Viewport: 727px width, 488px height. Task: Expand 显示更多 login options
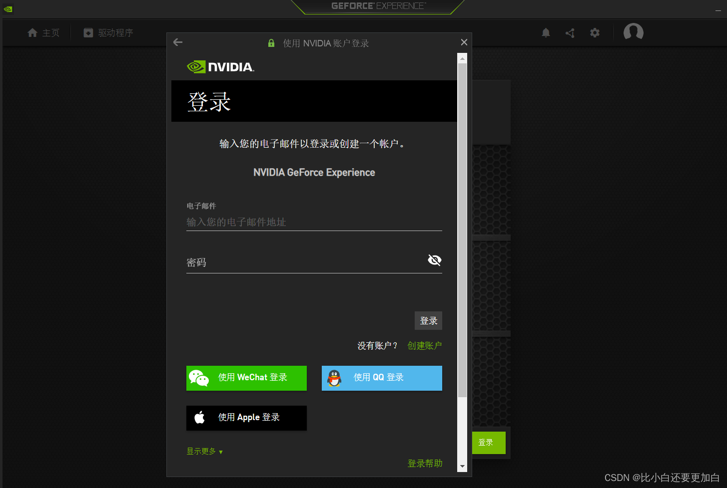pos(204,452)
